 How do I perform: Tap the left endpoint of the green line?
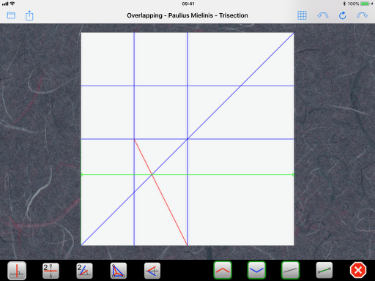[81, 175]
